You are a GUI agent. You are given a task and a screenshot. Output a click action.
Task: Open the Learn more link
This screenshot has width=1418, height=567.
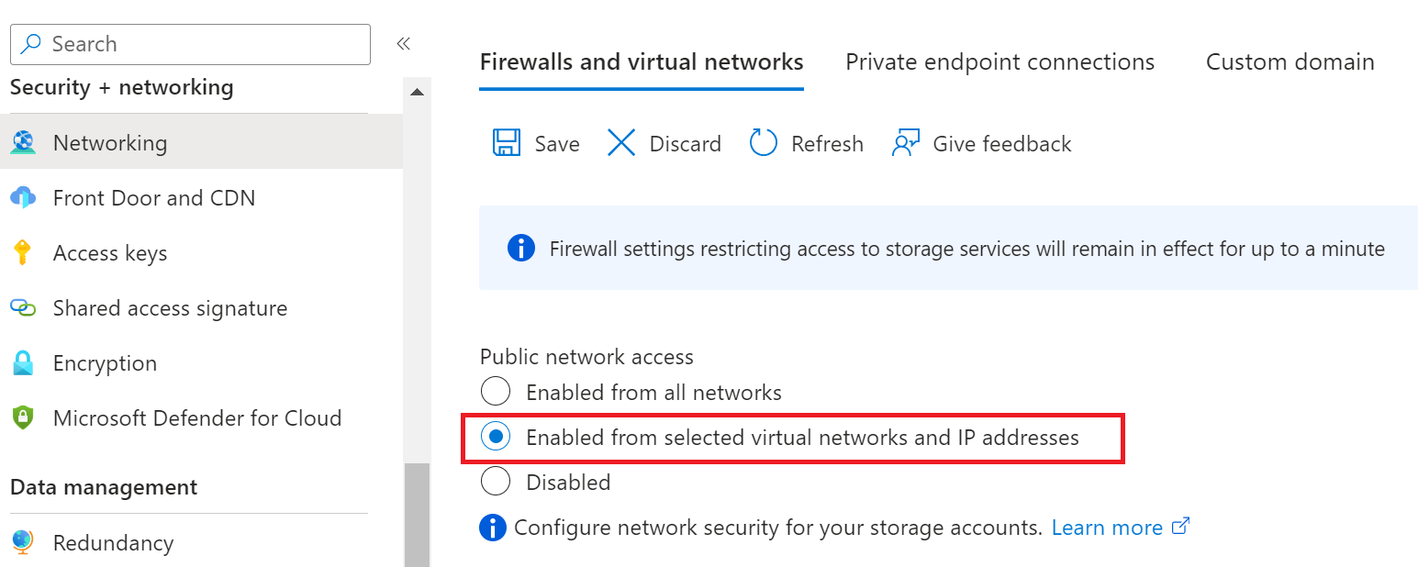1107,528
